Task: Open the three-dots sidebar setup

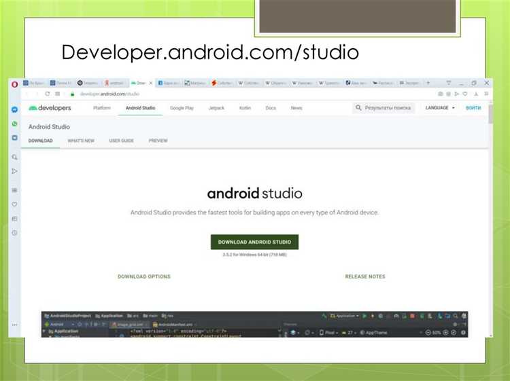Action: pos(15,325)
